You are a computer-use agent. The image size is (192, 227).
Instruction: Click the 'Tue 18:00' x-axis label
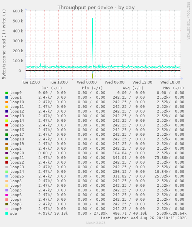tap(59, 82)
